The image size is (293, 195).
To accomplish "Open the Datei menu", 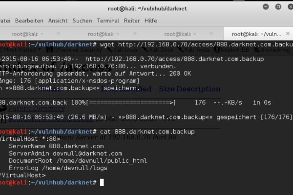I will (x=5, y=20).
